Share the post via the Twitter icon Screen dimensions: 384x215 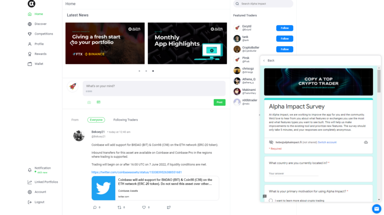click(x=169, y=207)
